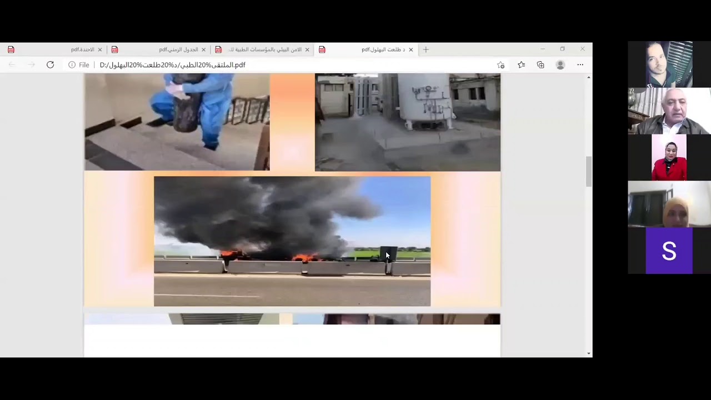Go forward to next page
This screenshot has width=711, height=400.
(31, 65)
